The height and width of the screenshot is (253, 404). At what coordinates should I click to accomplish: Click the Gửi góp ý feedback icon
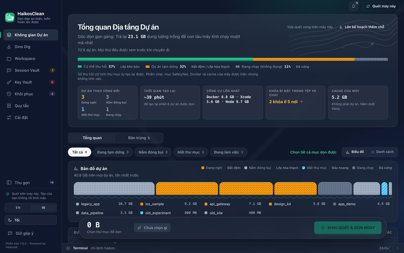click(10, 233)
